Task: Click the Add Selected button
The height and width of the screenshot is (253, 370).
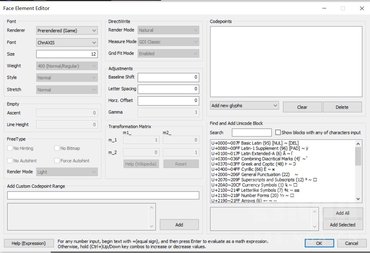Action: pyautogui.click(x=342, y=225)
